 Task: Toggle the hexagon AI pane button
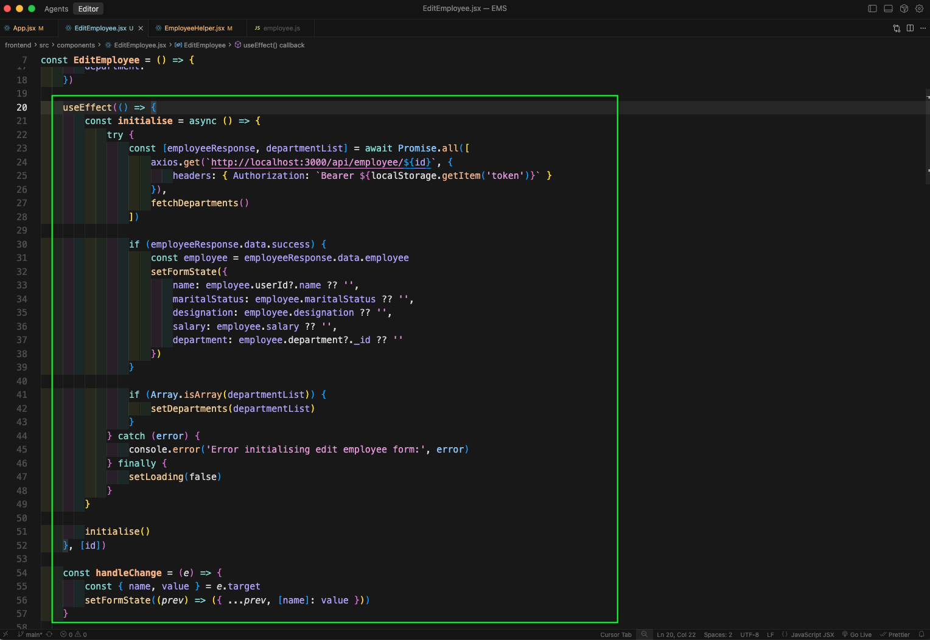tap(904, 9)
